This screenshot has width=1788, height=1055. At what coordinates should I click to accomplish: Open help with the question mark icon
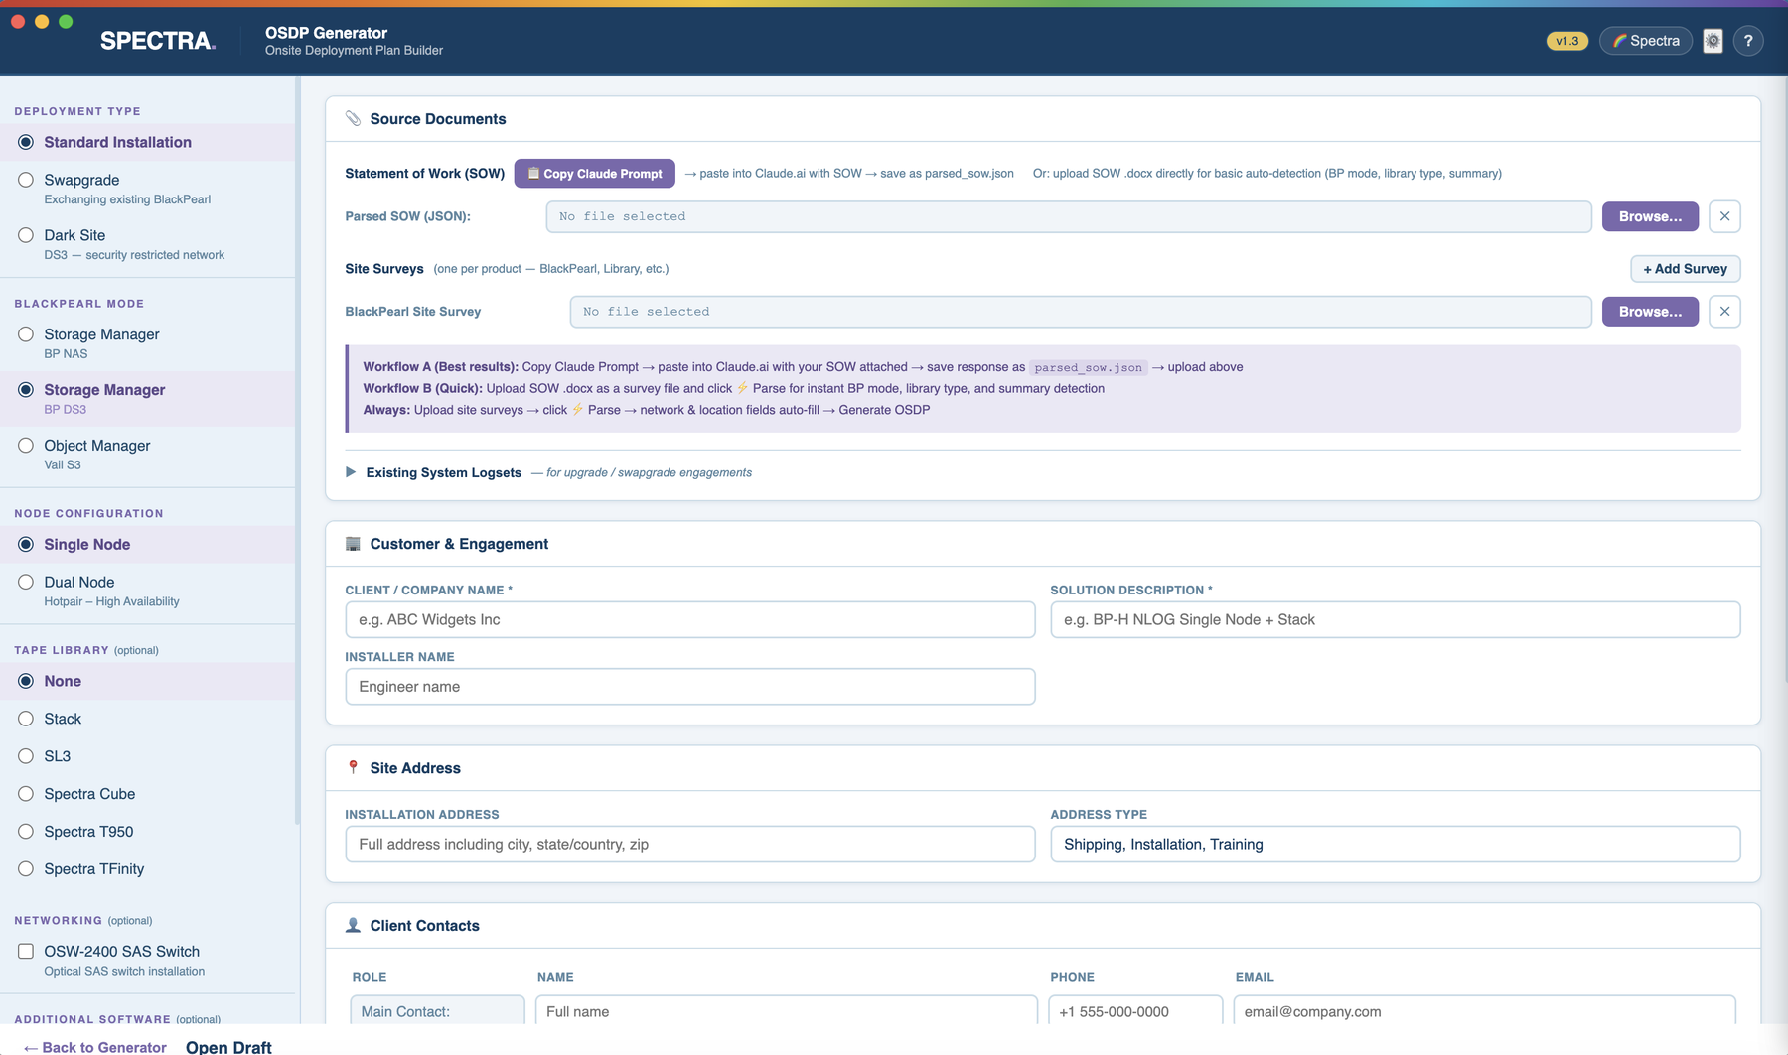pos(1748,41)
